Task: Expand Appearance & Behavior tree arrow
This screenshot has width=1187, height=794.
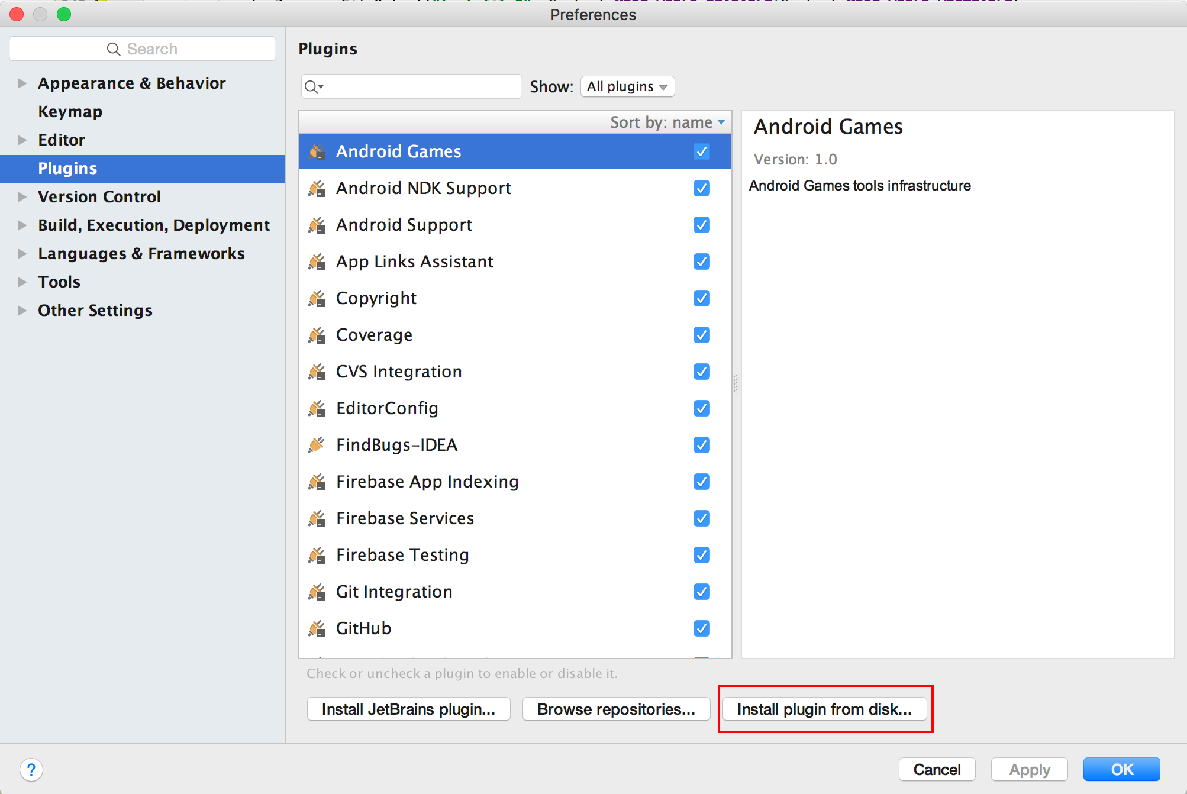Action: click(22, 83)
